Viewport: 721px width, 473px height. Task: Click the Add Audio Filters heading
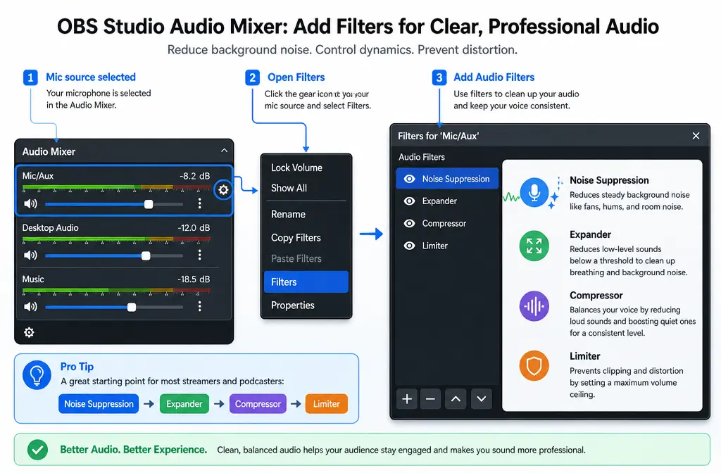click(x=494, y=77)
